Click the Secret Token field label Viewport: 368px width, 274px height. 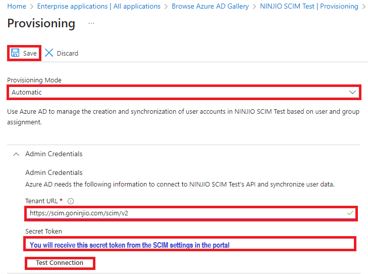[43, 232]
